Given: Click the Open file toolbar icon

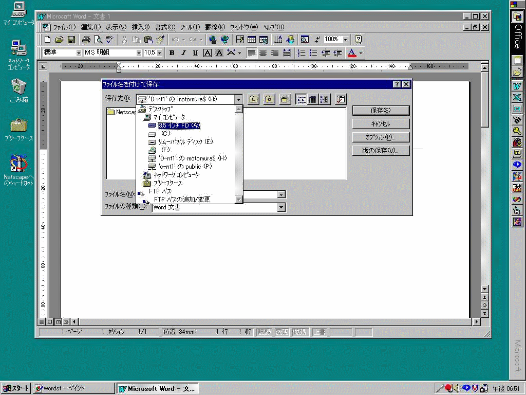Looking at the screenshot, I should pos(60,40).
